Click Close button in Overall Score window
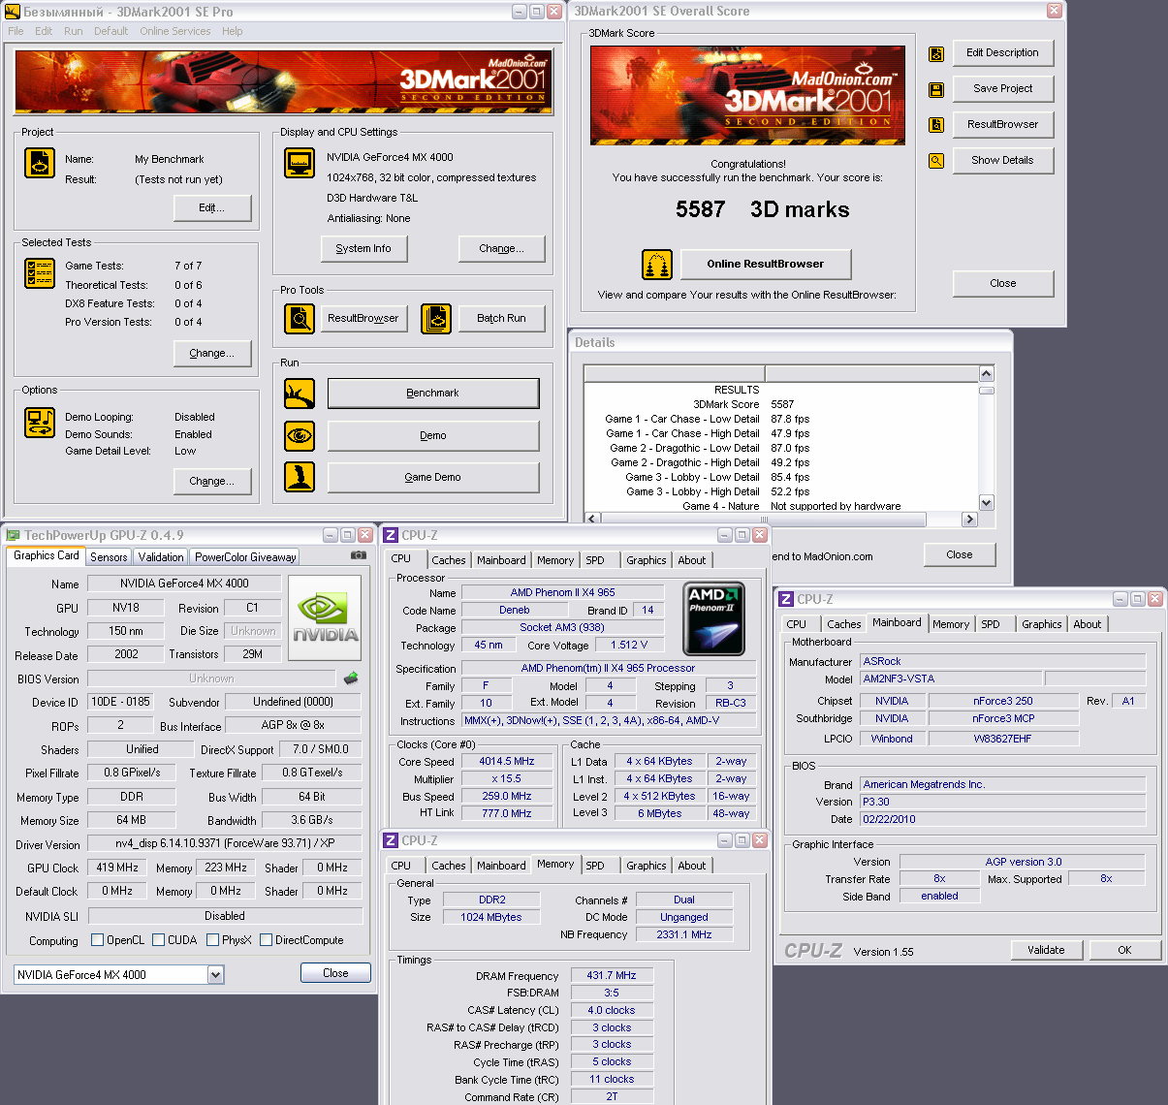The height and width of the screenshot is (1105, 1168). click(1003, 284)
